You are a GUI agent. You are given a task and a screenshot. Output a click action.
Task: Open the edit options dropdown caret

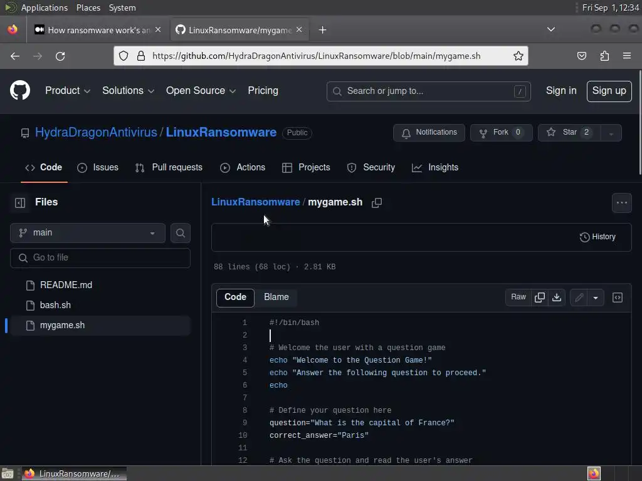tap(596, 297)
